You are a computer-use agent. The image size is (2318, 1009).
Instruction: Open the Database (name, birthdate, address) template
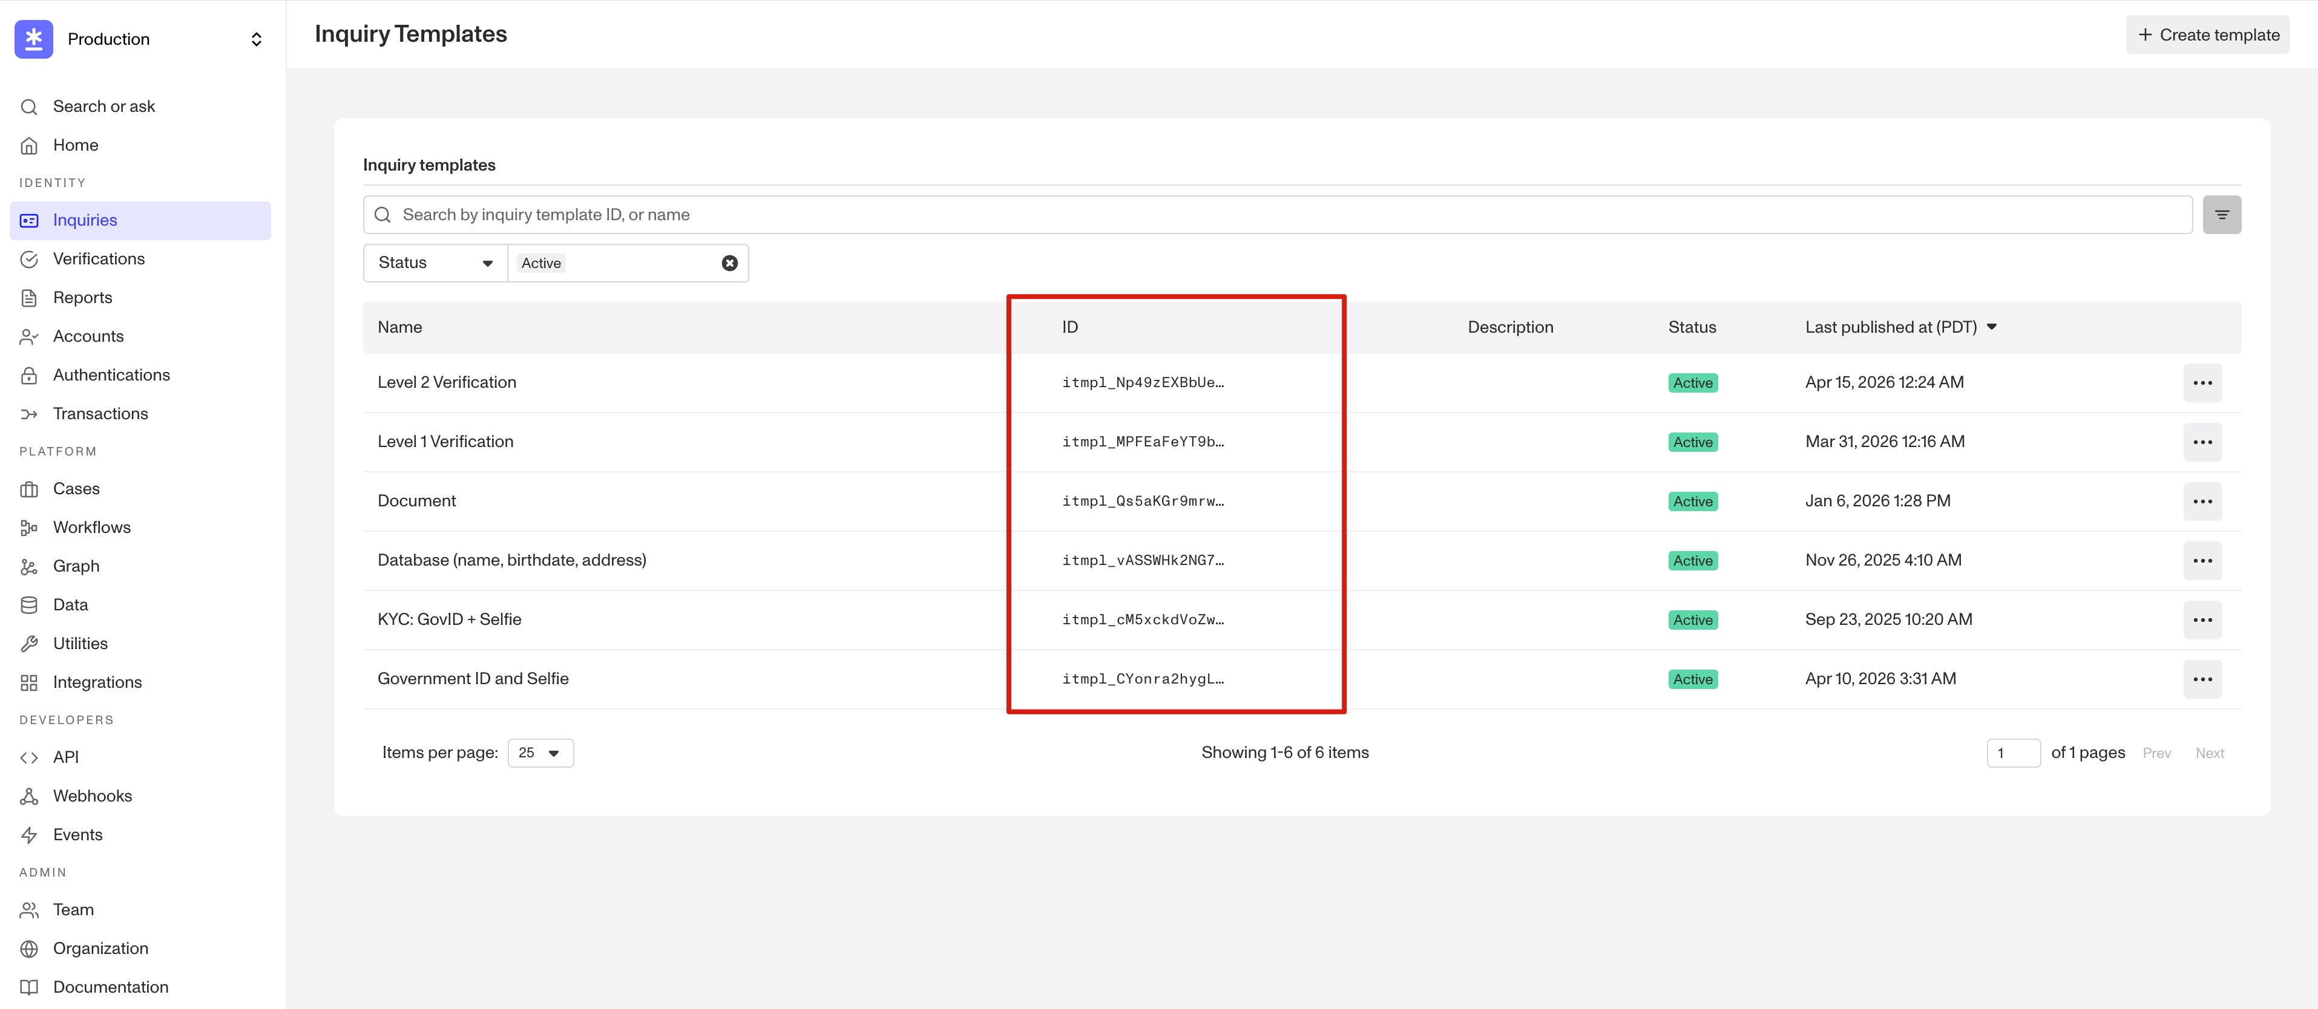(512, 560)
